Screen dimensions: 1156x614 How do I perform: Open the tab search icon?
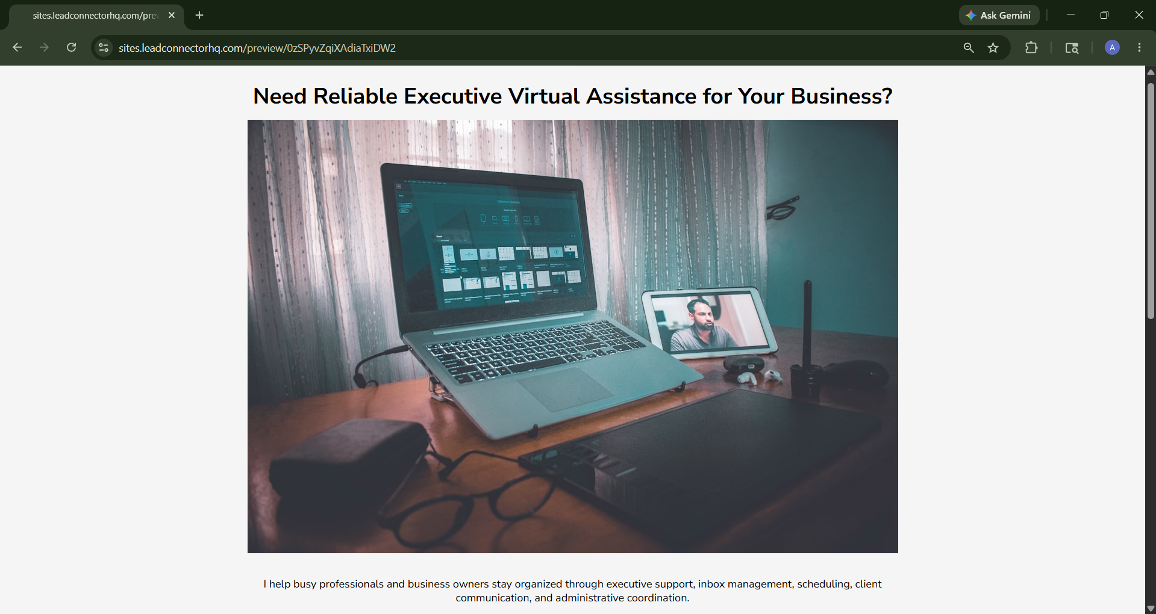(1072, 48)
